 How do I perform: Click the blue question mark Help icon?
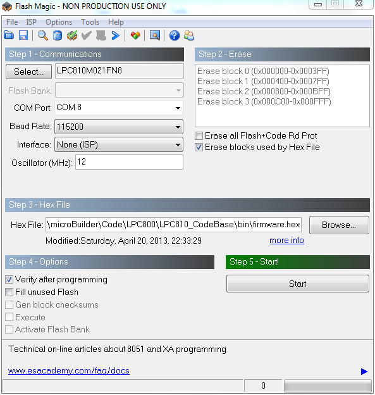[x=174, y=35]
